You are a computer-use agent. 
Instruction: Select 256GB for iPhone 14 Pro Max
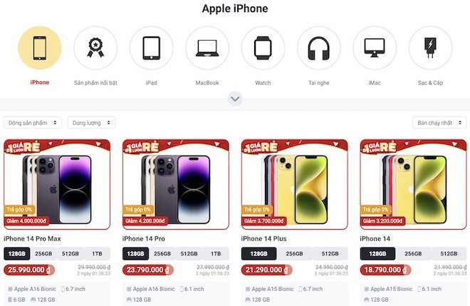coord(43,254)
